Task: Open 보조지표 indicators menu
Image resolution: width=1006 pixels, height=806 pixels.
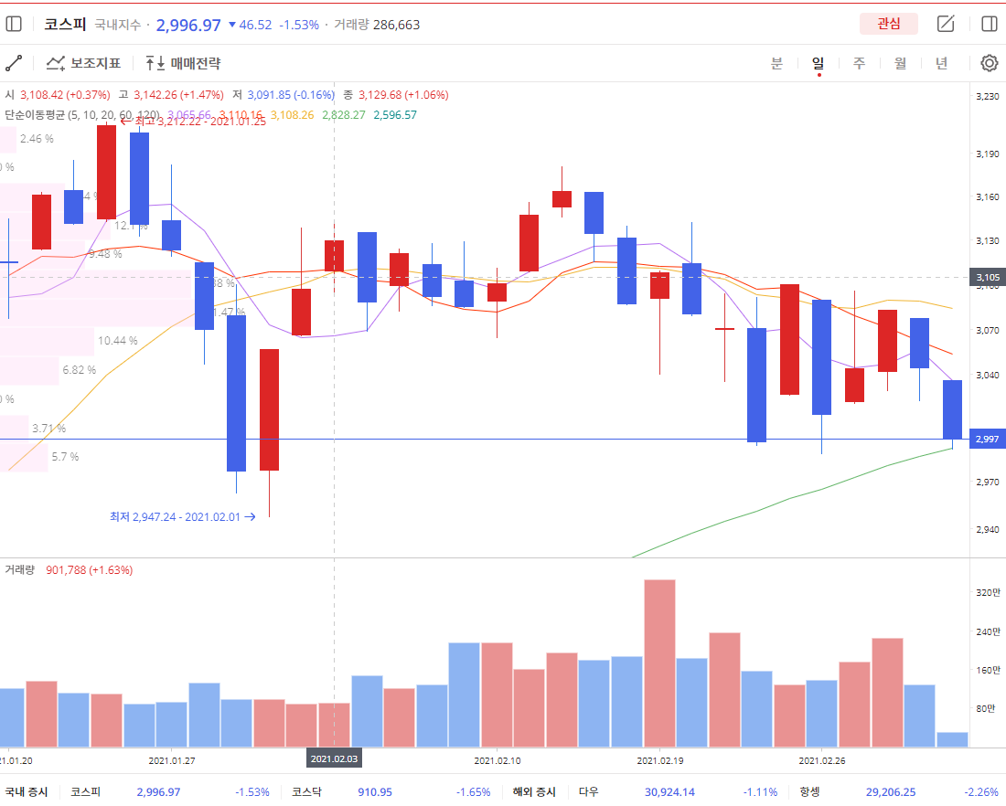Action: (x=83, y=63)
